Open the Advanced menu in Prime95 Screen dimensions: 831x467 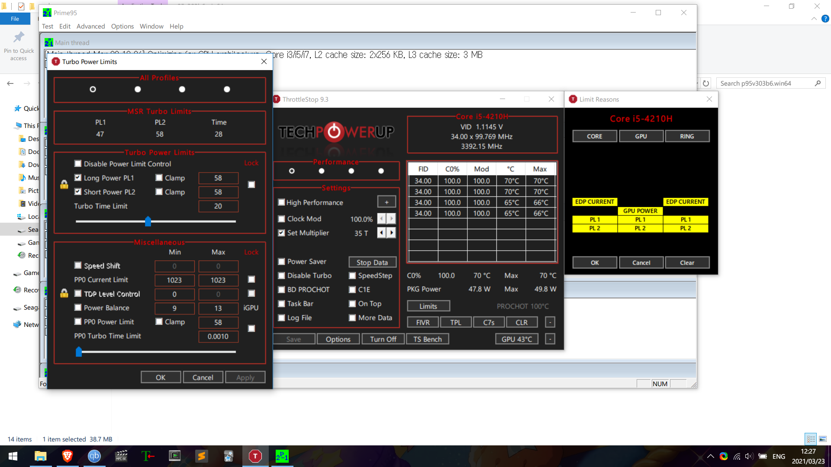pos(90,26)
